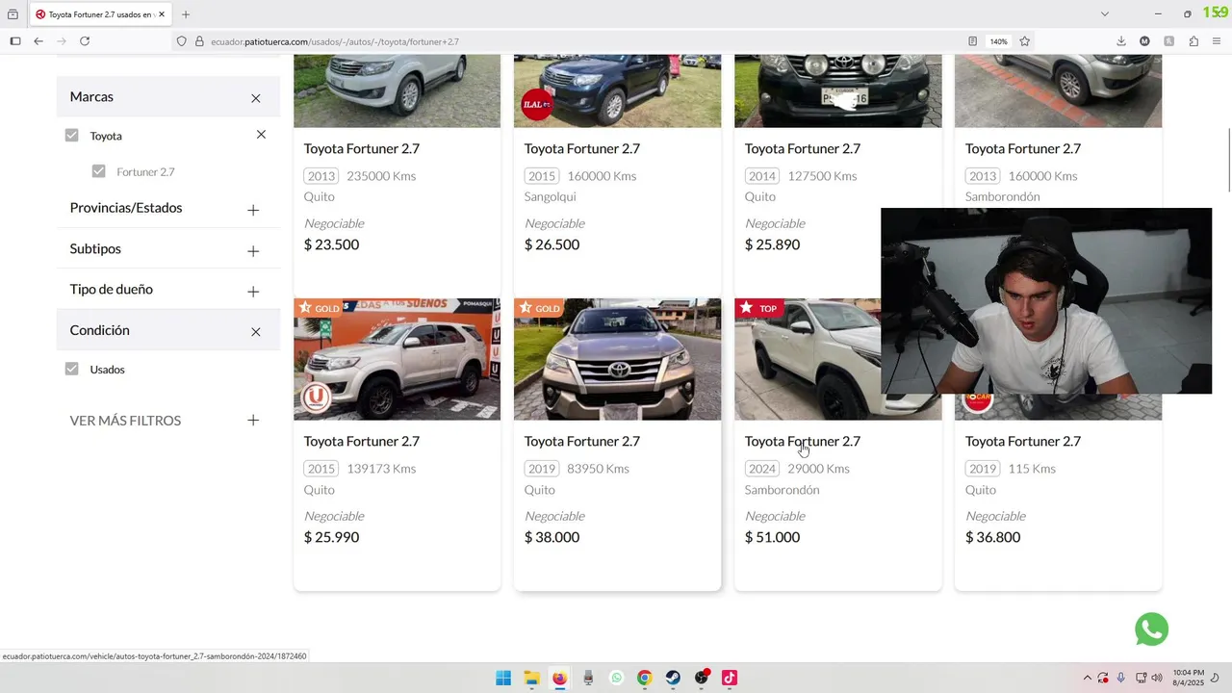The height and width of the screenshot is (693, 1232).
Task: Open the $26.500 Fortuner Sangolqui listing
Action: [581, 148]
